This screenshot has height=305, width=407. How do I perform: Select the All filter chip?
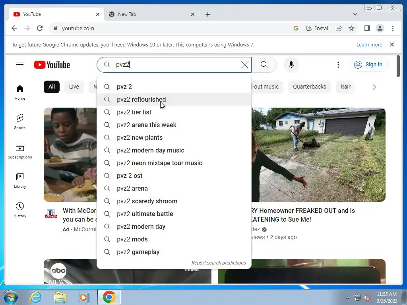pos(51,87)
